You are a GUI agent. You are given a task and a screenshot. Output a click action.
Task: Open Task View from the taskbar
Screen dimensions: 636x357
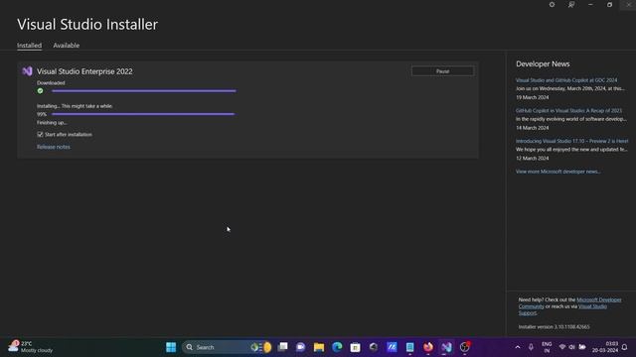pyautogui.click(x=282, y=347)
